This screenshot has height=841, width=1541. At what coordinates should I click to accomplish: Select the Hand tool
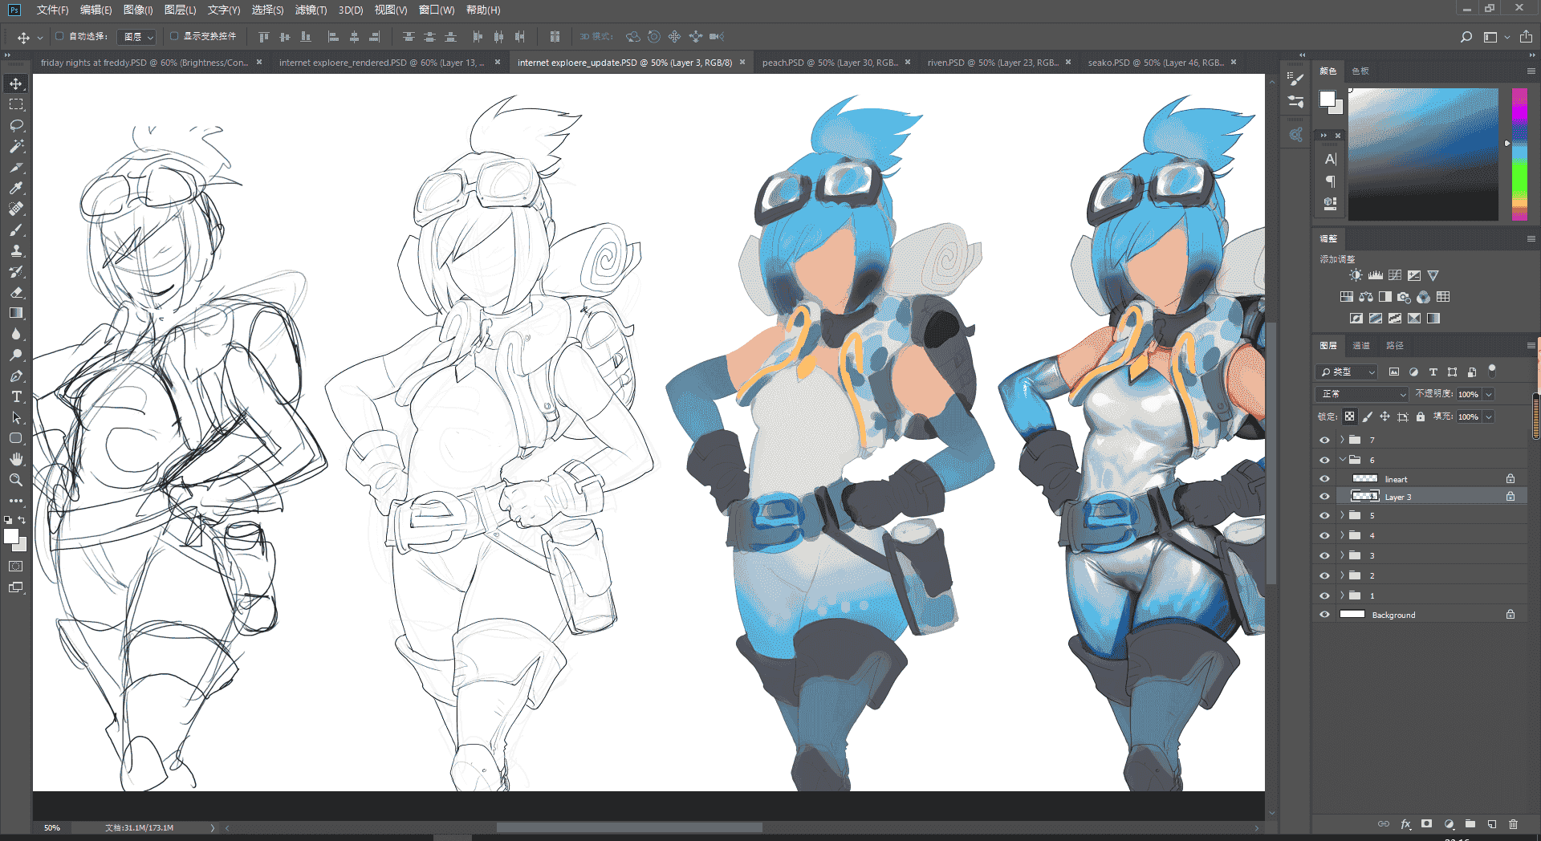click(x=16, y=459)
